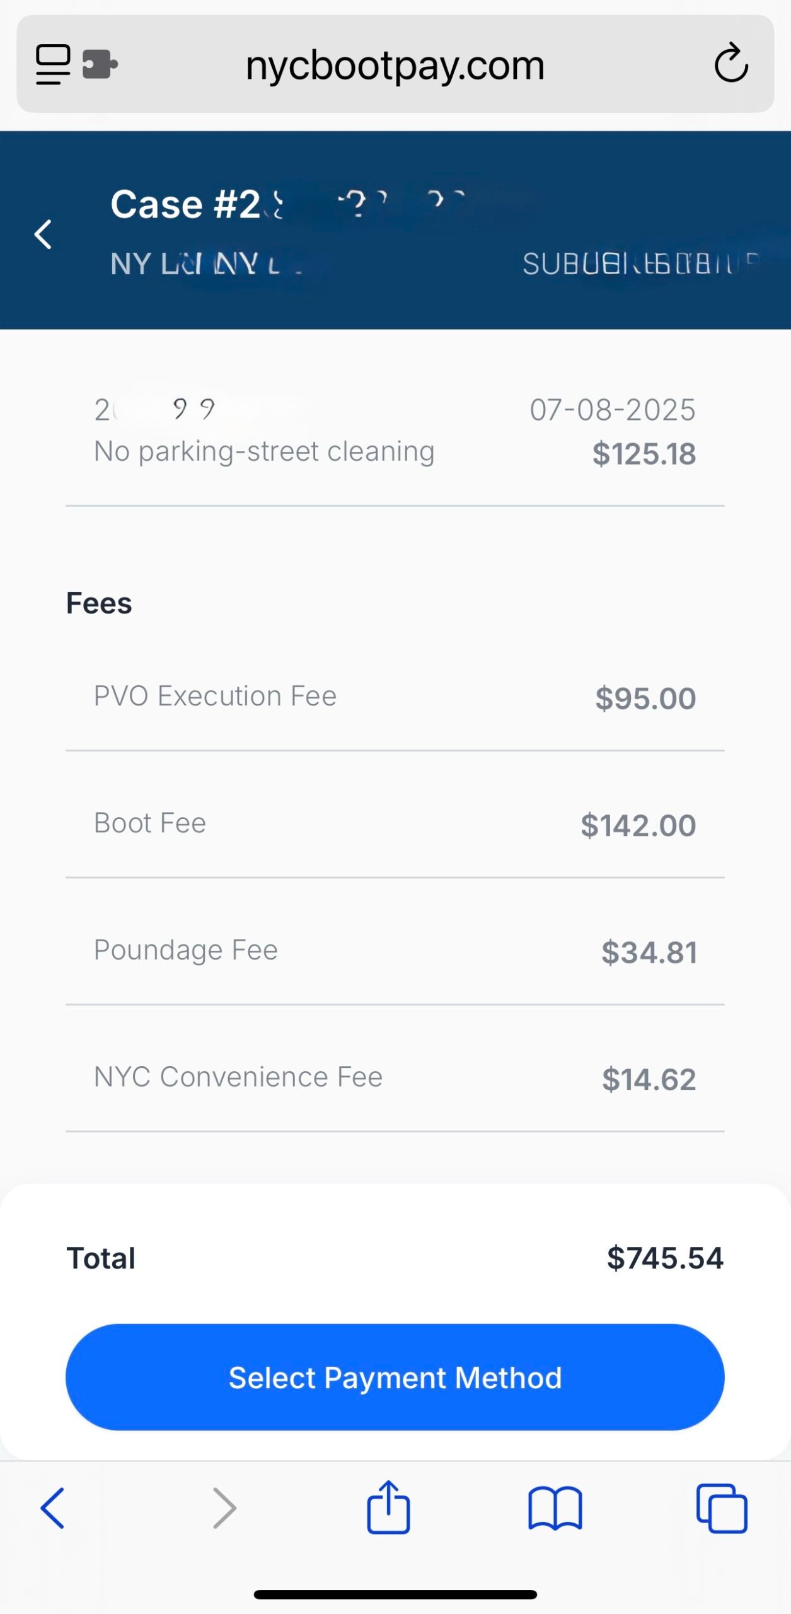Tap Safari's forward navigation arrow
Viewport: 791px width, 1614px height.
224,1507
